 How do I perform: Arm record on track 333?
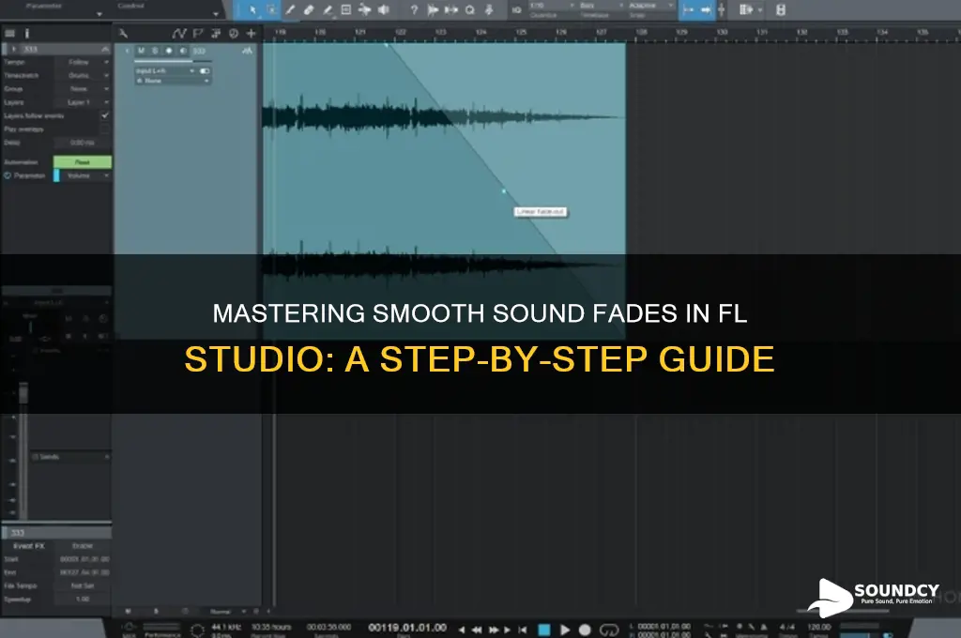tap(169, 51)
